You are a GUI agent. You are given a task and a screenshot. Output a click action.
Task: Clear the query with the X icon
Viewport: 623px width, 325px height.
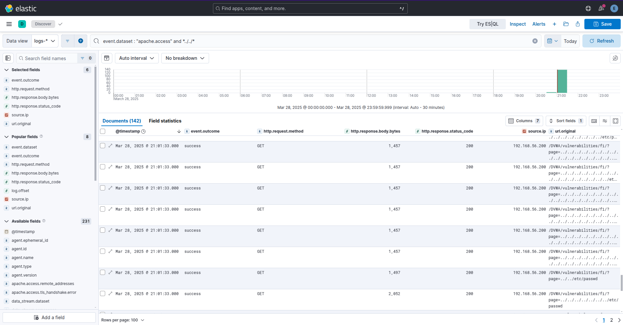pyautogui.click(x=535, y=41)
